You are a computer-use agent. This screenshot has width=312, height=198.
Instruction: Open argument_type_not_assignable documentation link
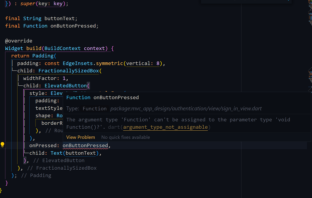165,127
